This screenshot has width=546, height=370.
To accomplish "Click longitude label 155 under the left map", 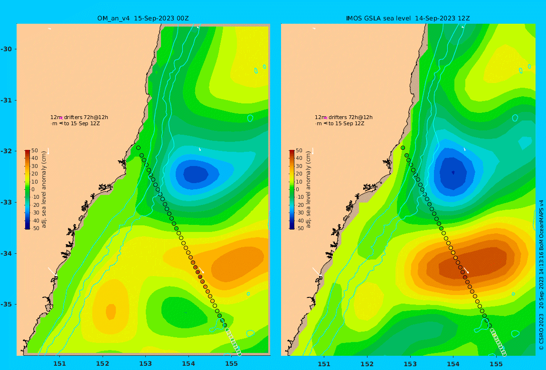I will [232, 364].
